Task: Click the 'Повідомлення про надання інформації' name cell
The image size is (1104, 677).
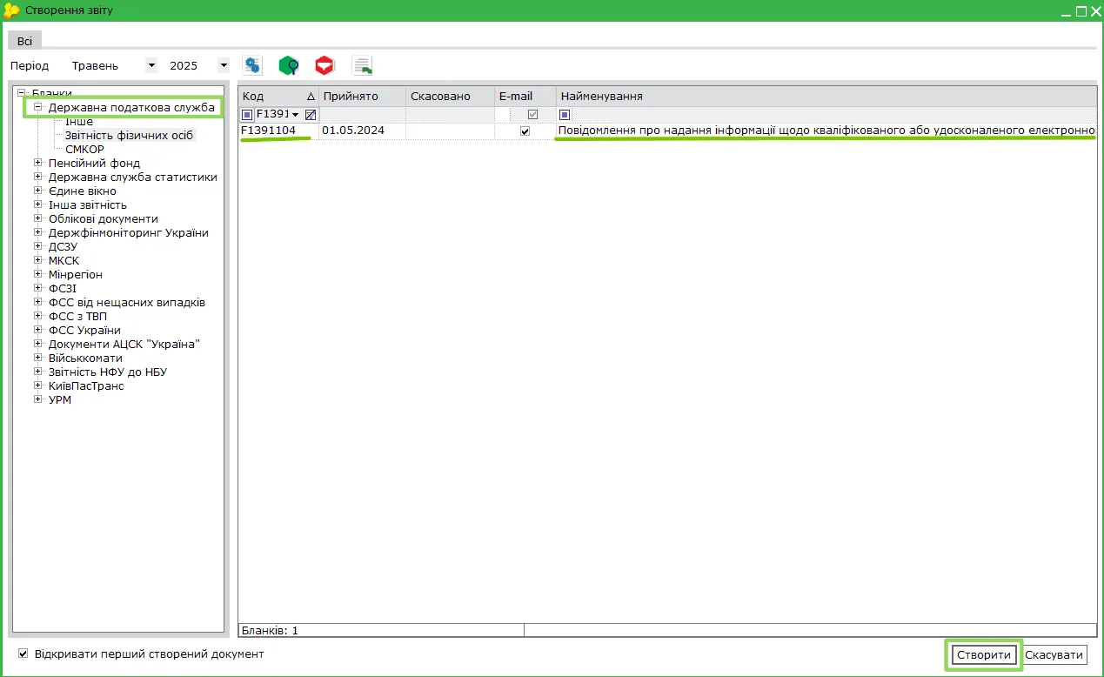Action: [x=826, y=131]
